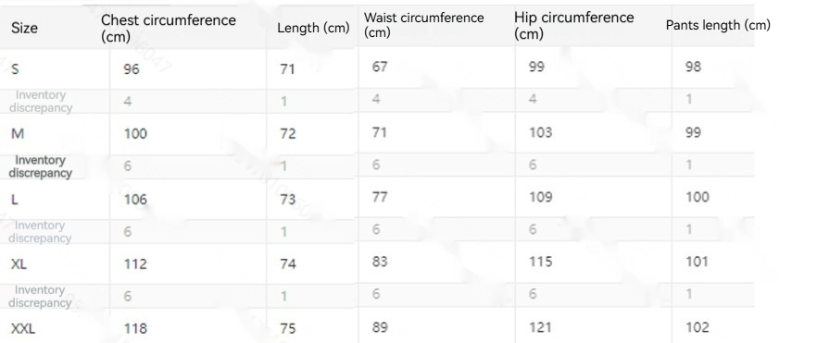Select the XL size row label
The width and height of the screenshot is (817, 343).
[x=19, y=264]
